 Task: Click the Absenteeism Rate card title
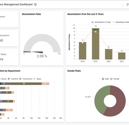click(31, 14)
